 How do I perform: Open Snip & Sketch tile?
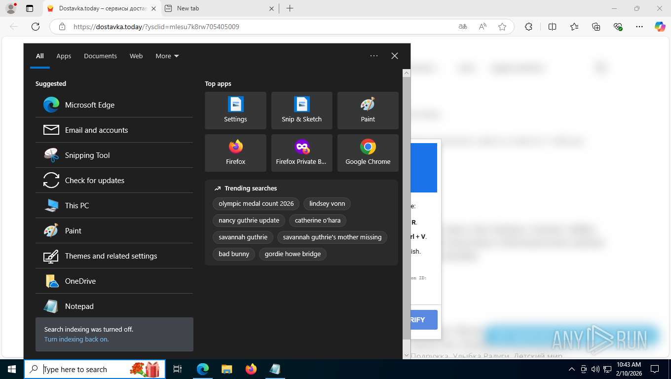301,111
